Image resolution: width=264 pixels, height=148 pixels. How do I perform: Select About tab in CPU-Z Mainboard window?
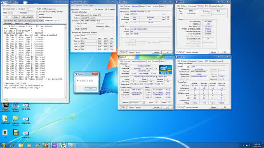pos(162,6)
